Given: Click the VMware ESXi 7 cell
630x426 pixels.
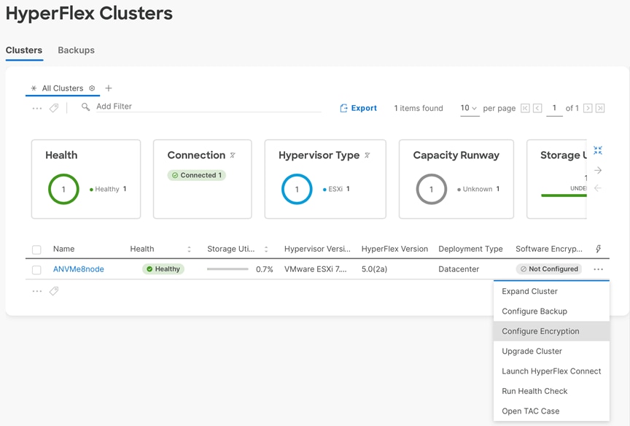Looking at the screenshot, I should click(316, 269).
